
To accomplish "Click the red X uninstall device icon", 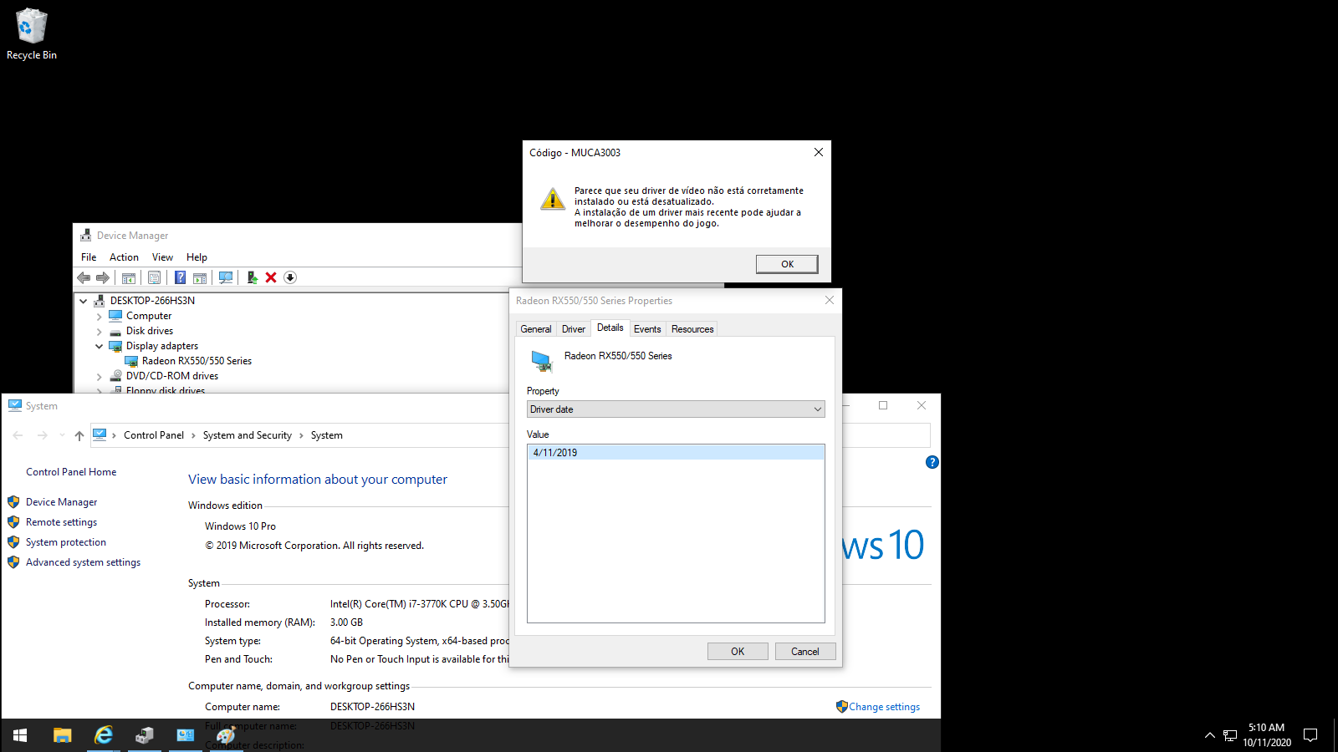I will tap(271, 277).
